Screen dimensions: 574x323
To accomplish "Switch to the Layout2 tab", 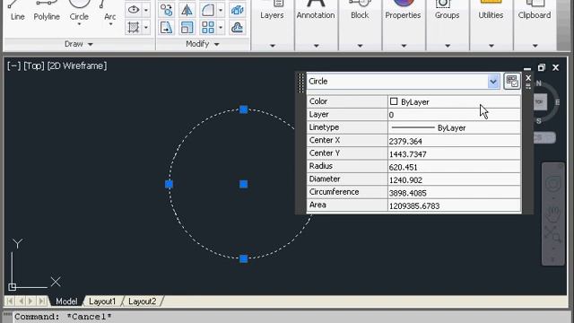I will (143, 301).
